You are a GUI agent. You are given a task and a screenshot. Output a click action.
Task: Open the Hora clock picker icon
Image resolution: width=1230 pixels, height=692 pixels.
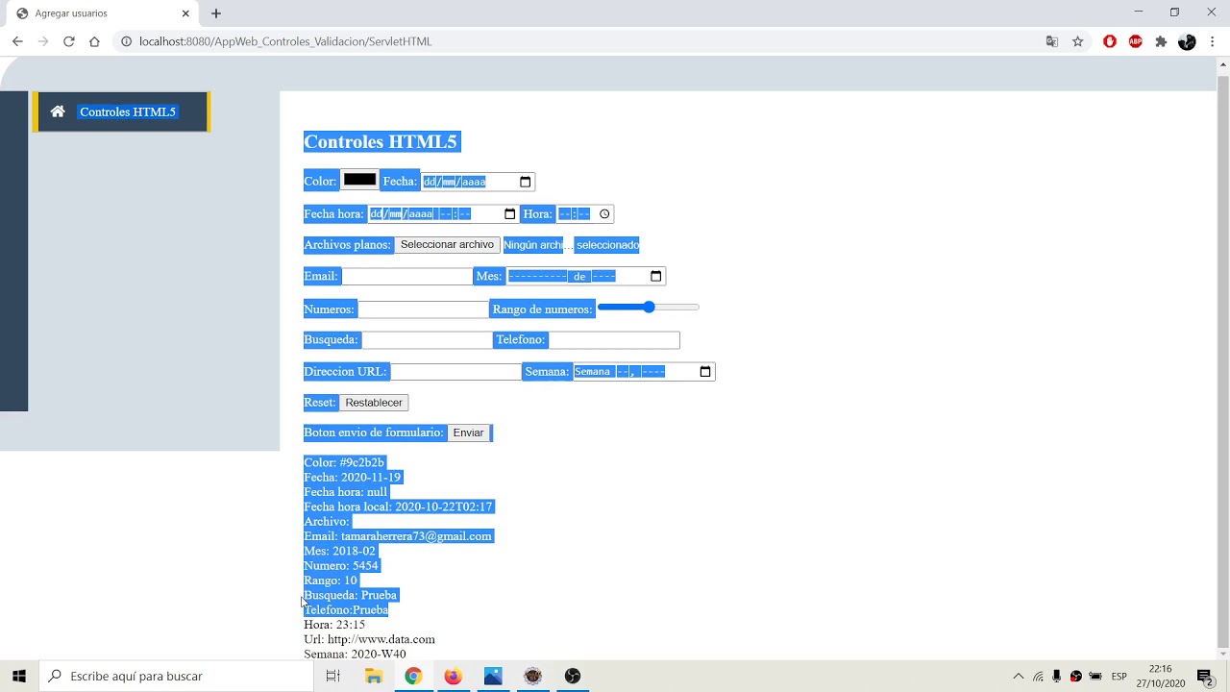[x=604, y=214]
